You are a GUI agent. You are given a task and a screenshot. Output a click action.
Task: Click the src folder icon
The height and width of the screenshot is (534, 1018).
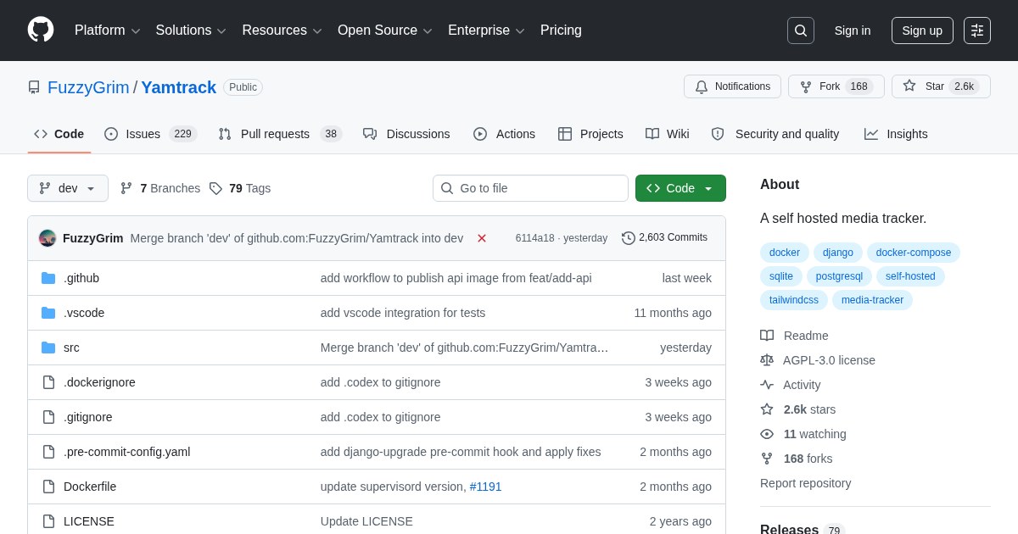click(x=48, y=348)
